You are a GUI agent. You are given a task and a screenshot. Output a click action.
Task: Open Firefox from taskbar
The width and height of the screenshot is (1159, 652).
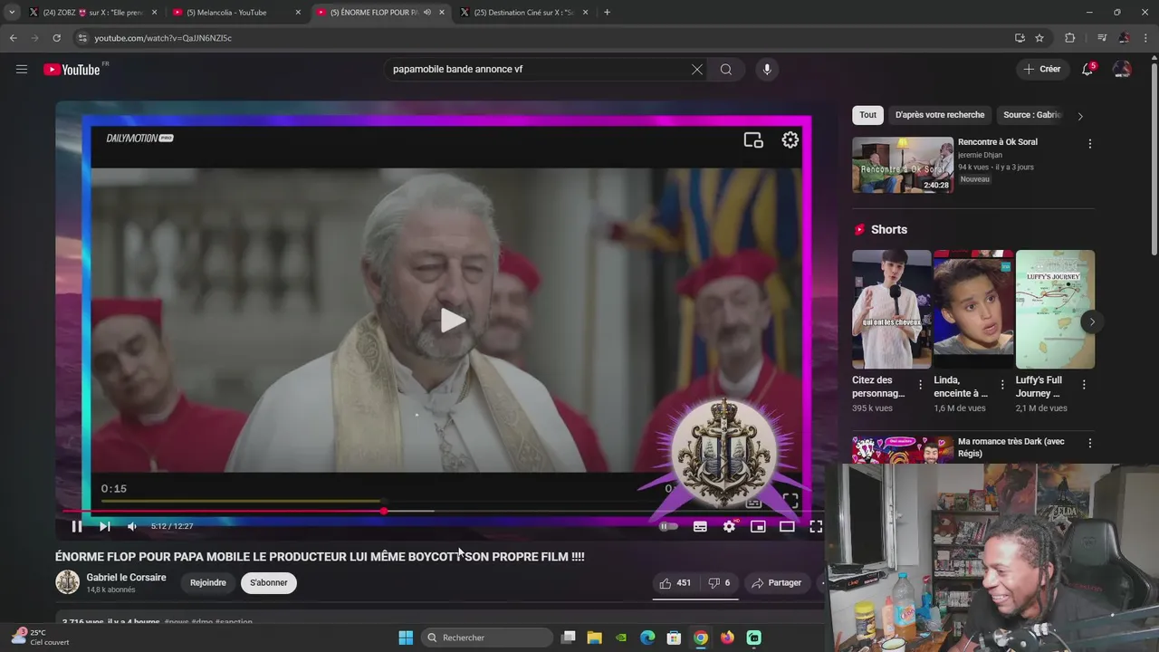coord(727,638)
